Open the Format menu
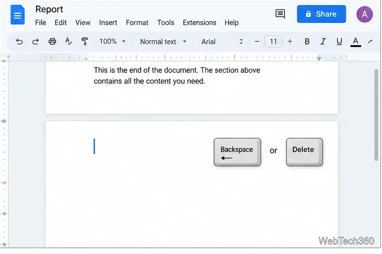 click(x=137, y=23)
